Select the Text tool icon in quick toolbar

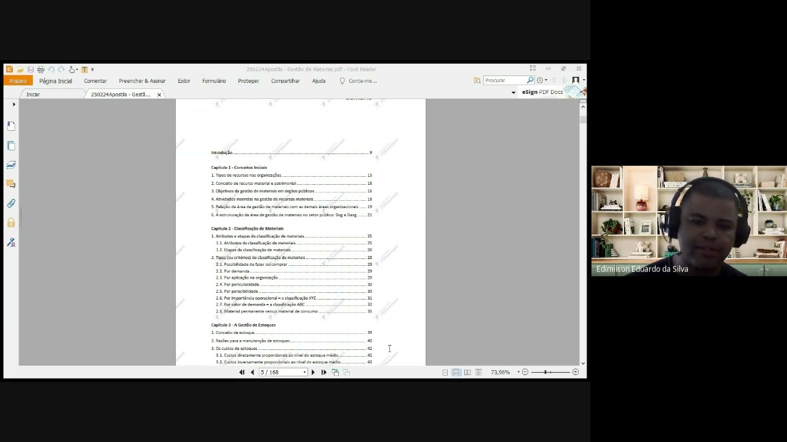[85, 69]
